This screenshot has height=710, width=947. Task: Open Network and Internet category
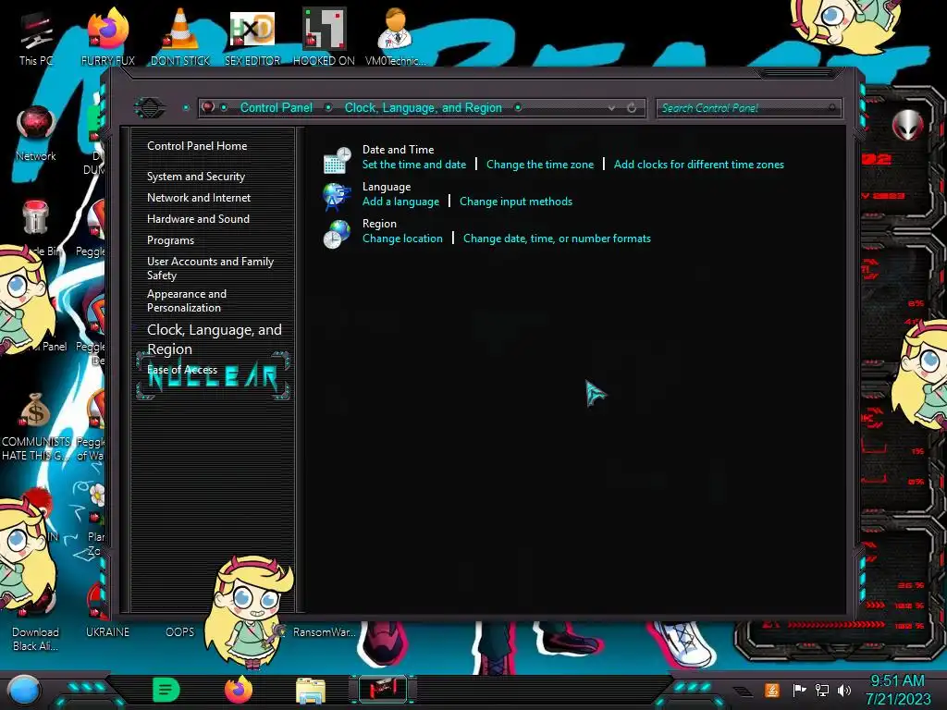pos(199,198)
